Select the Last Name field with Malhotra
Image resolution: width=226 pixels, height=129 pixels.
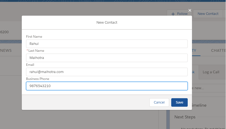coord(107,58)
